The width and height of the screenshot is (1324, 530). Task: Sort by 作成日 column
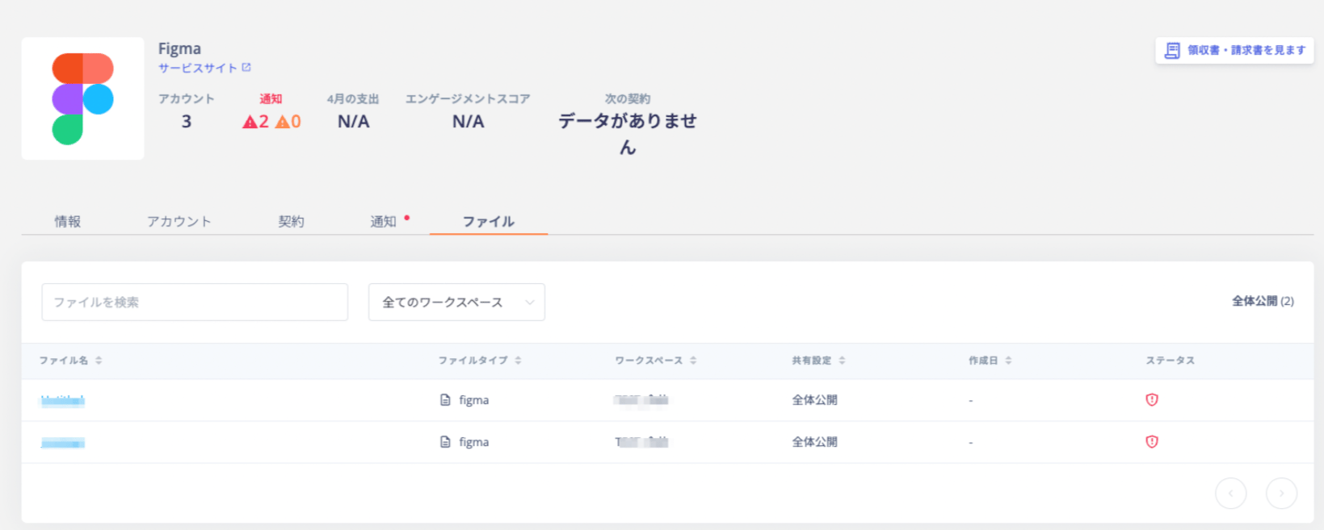[x=990, y=361]
